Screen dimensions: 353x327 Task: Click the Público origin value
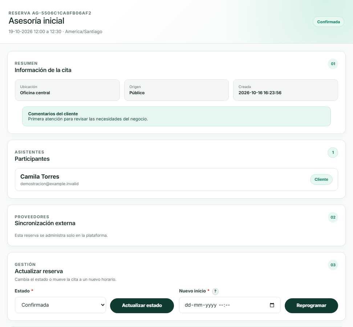137,93
